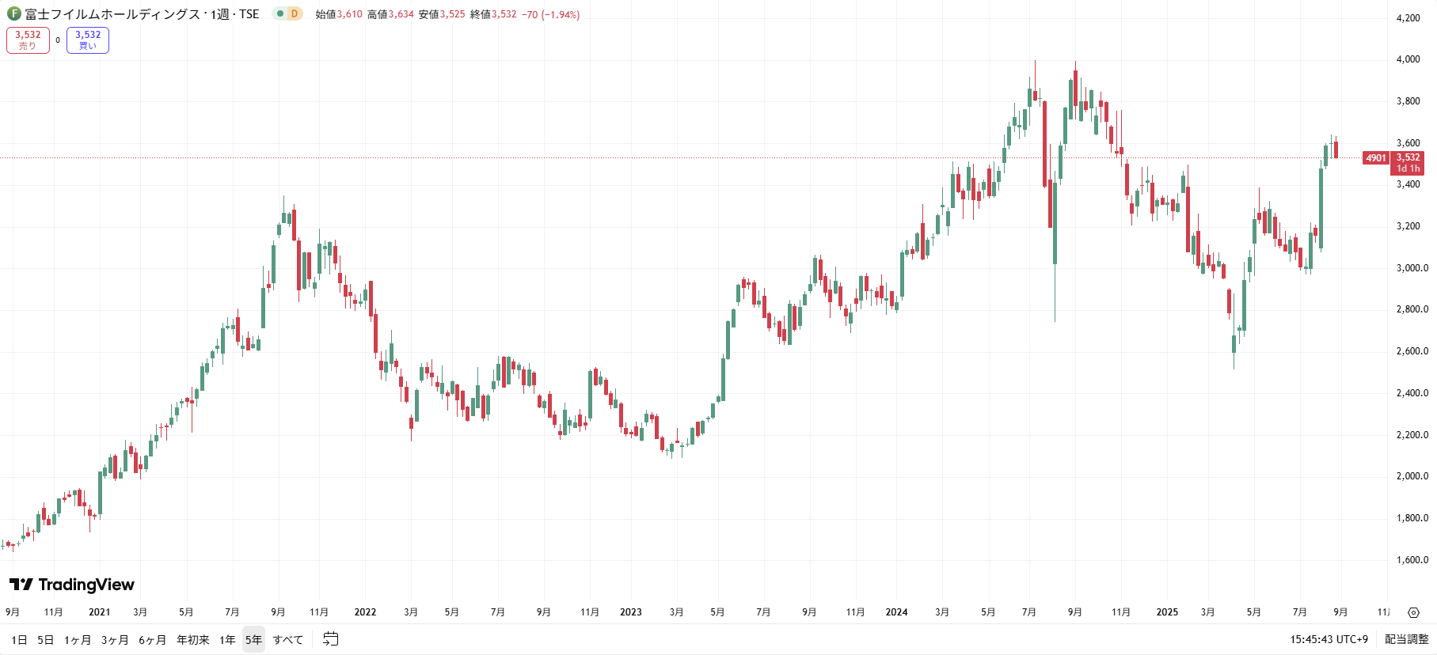Click the 4,000 price axis label
This screenshot has height=655, width=1437.
(x=1408, y=59)
